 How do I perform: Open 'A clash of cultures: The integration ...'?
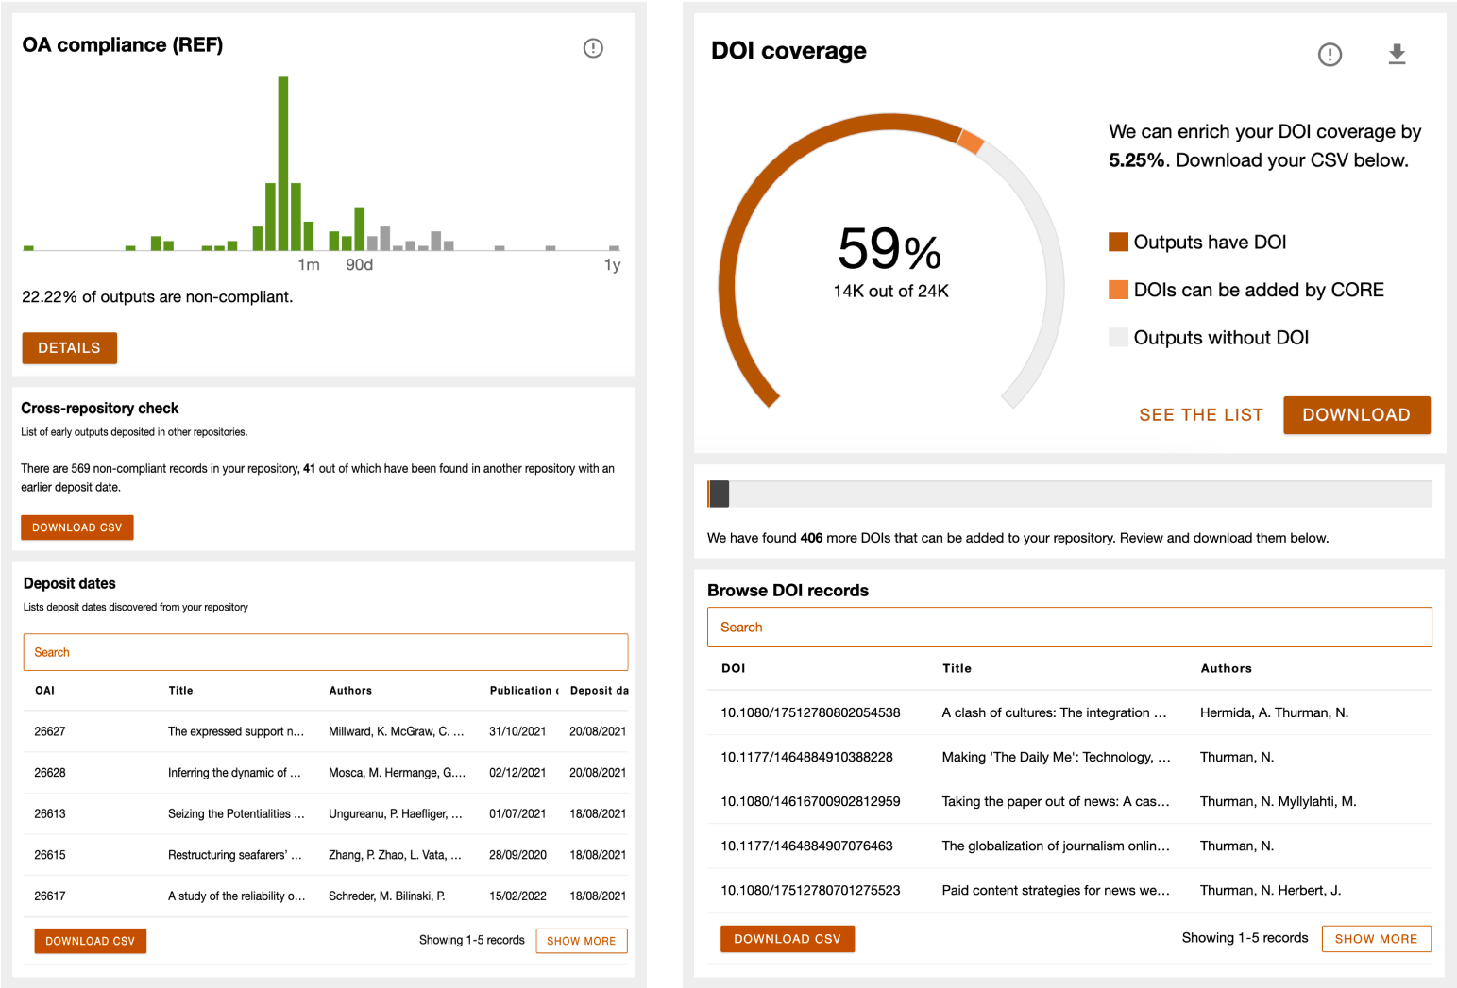click(x=1055, y=712)
